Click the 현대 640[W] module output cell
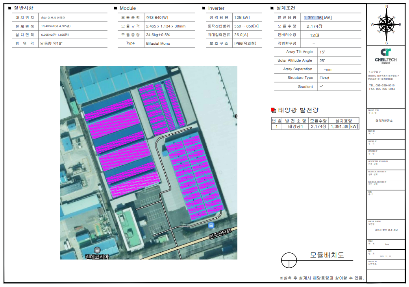Viewport: 409px width, 287px height. (157, 18)
